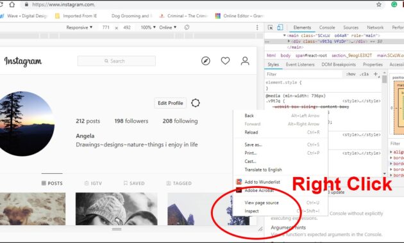
Task: Click the Edit Profile button
Action: point(171,103)
